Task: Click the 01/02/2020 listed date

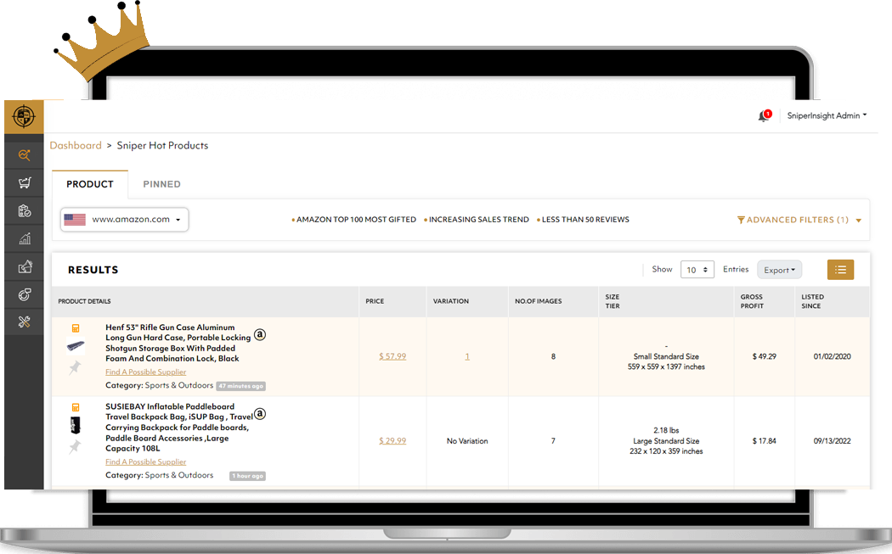Action: pos(833,356)
